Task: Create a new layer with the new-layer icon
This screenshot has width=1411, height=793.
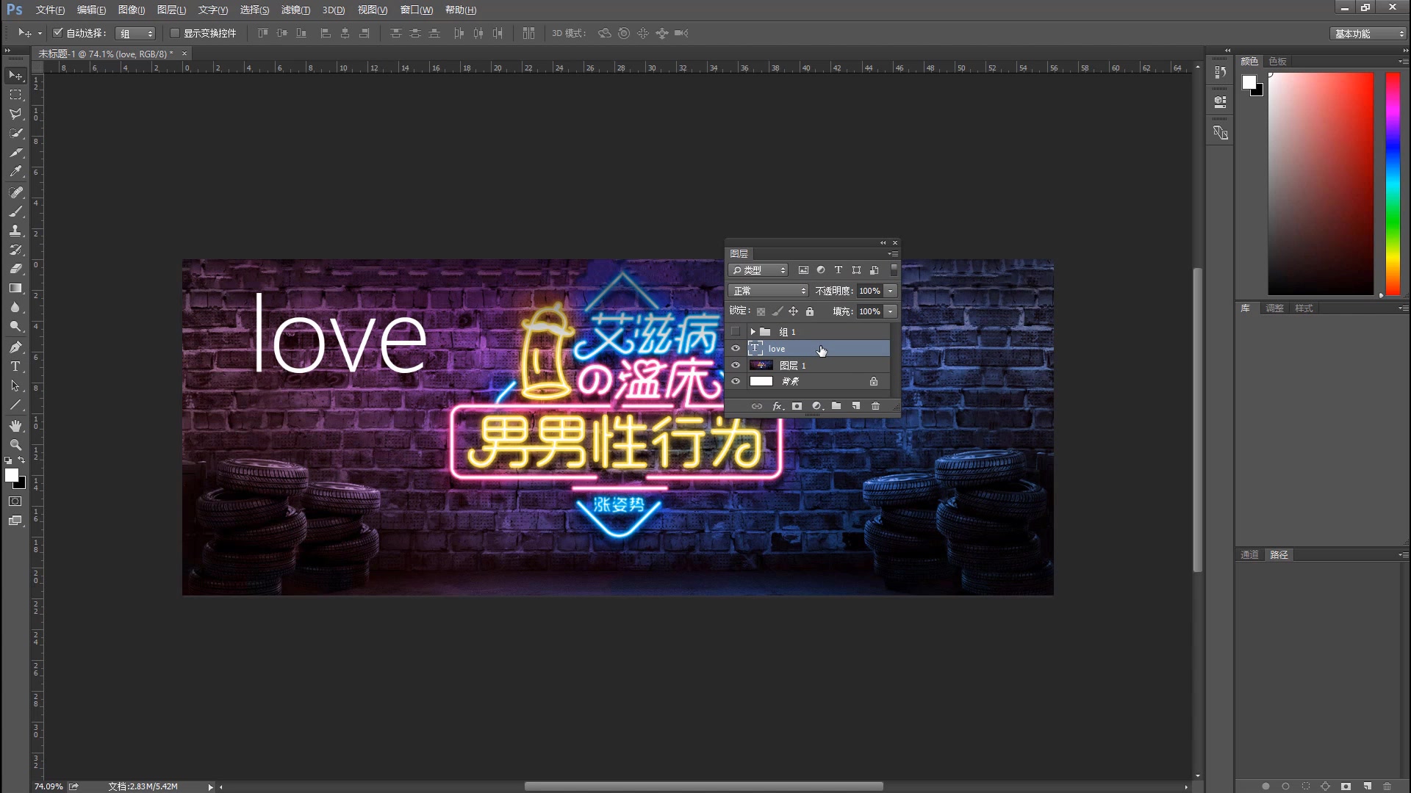Action: click(856, 406)
